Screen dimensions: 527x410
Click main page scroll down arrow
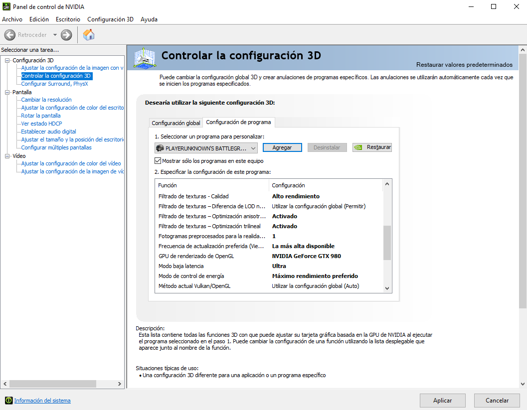tap(523, 384)
